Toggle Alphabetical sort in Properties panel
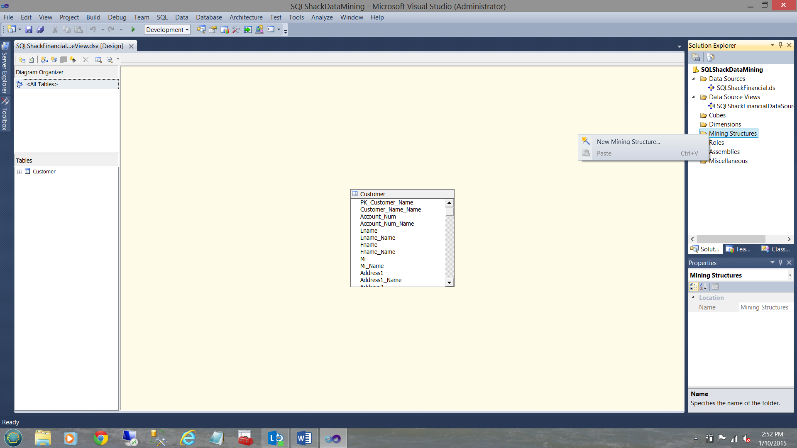 (703, 287)
